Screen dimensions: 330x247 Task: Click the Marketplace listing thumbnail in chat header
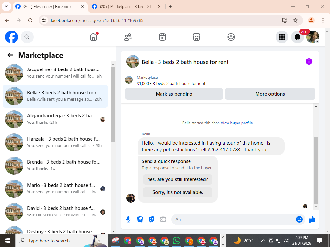[129, 80]
